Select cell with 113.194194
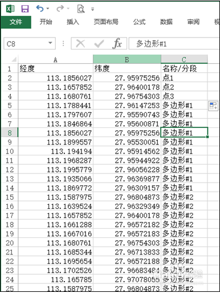This screenshot has width=220, height=293. (55, 151)
